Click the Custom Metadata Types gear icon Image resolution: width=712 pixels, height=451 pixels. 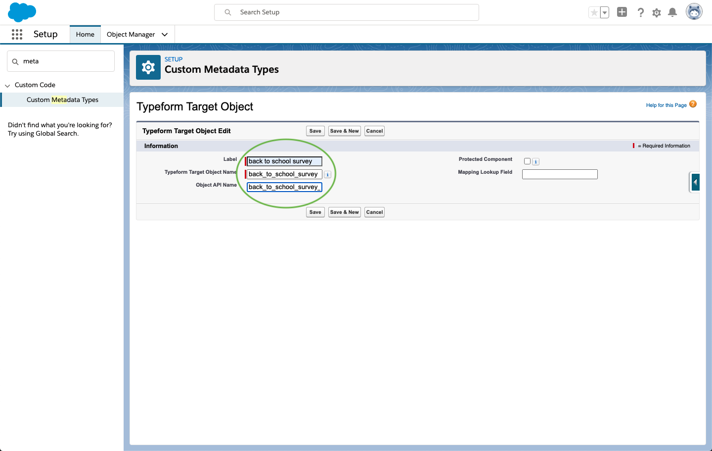pyautogui.click(x=148, y=67)
